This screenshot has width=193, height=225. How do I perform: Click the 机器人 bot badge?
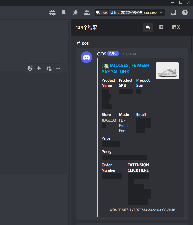tap(113, 54)
